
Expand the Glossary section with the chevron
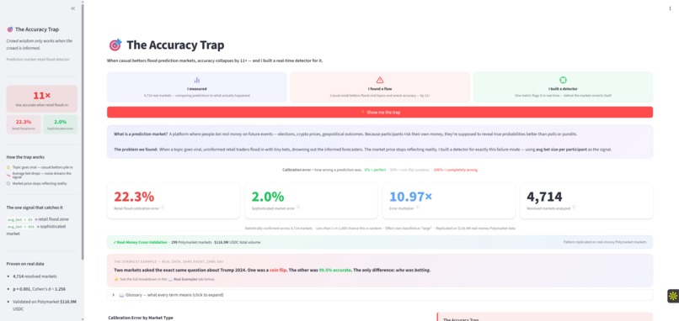114,295
